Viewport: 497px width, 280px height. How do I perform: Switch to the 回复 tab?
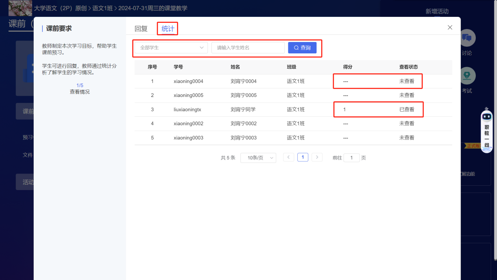[141, 28]
